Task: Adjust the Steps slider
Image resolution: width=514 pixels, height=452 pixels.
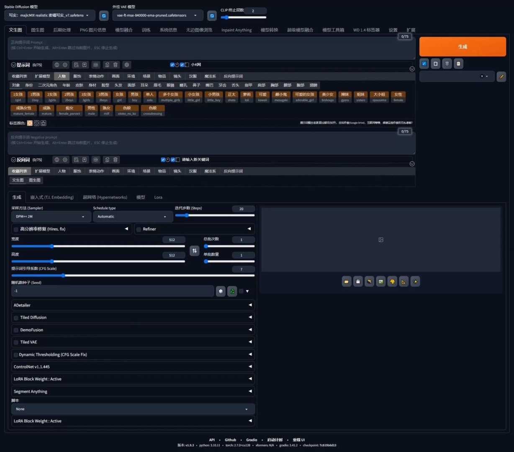Action: [x=215, y=215]
